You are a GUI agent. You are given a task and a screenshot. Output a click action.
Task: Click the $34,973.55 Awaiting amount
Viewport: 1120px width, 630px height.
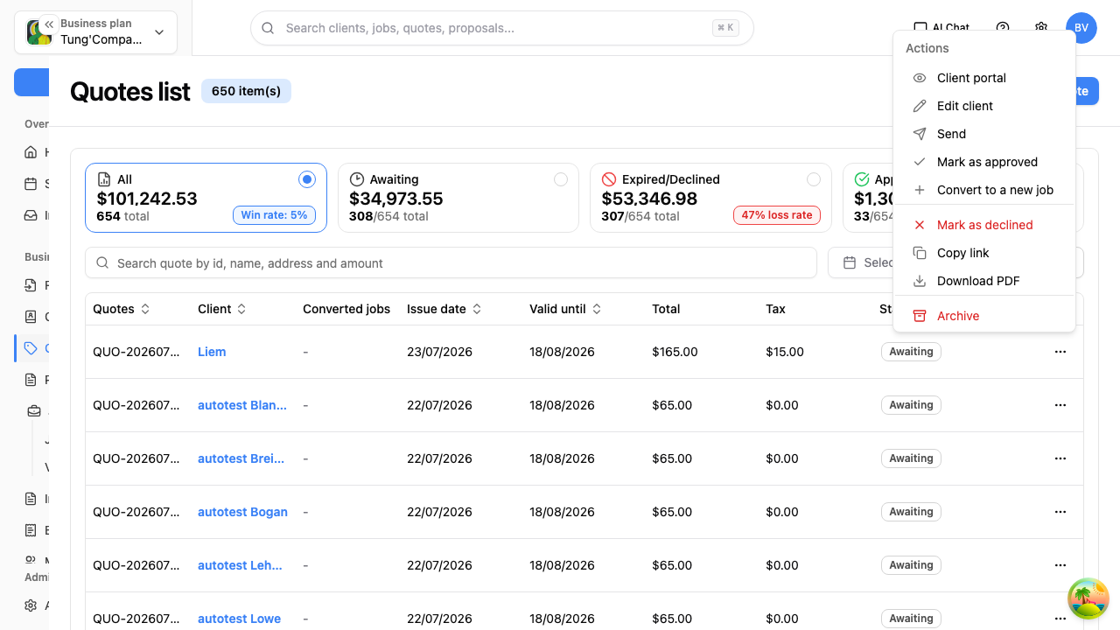396,199
